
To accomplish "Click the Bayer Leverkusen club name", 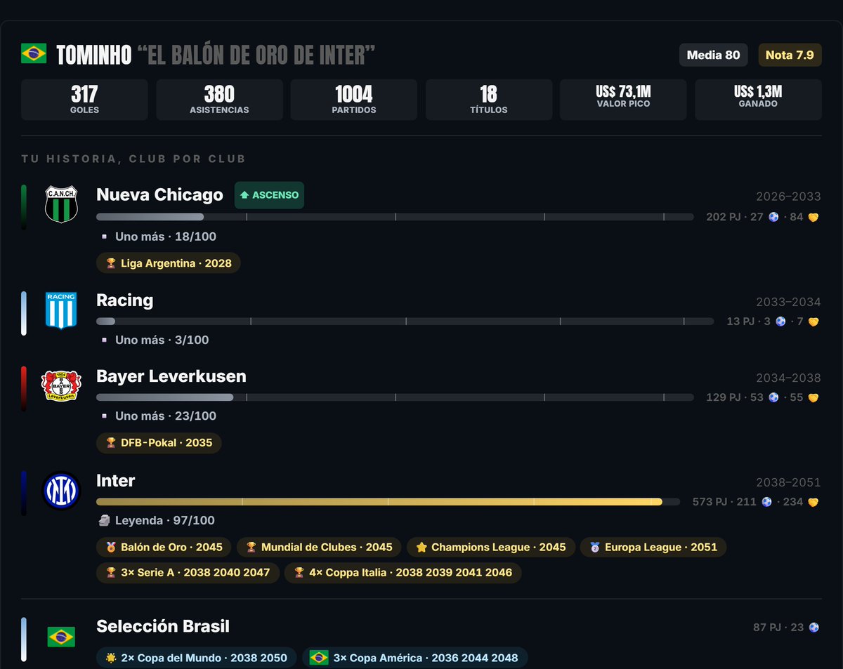I will [x=171, y=376].
